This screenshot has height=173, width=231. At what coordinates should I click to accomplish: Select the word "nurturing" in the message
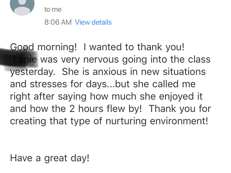(x=126, y=121)
